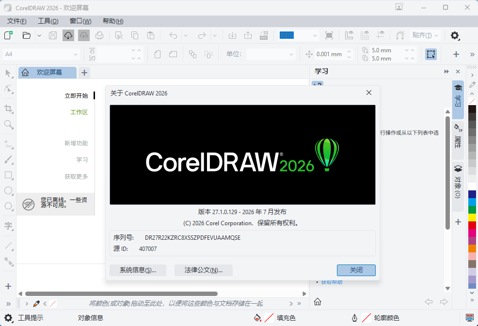Viewport: 478px width, 326px height.
Task: Expand the Undo history dropdown arrow
Action: tap(186, 36)
